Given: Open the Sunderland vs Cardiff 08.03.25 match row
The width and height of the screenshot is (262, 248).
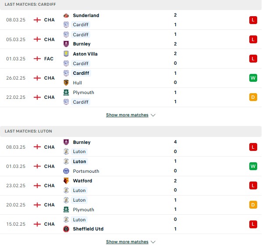Looking at the screenshot, I should [x=131, y=20].
